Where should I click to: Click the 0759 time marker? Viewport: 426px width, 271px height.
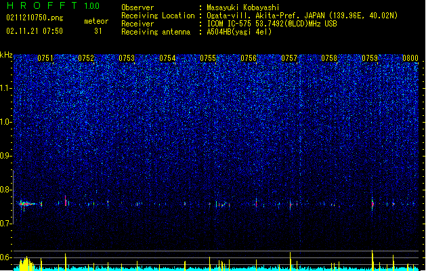pyautogui.click(x=370, y=58)
